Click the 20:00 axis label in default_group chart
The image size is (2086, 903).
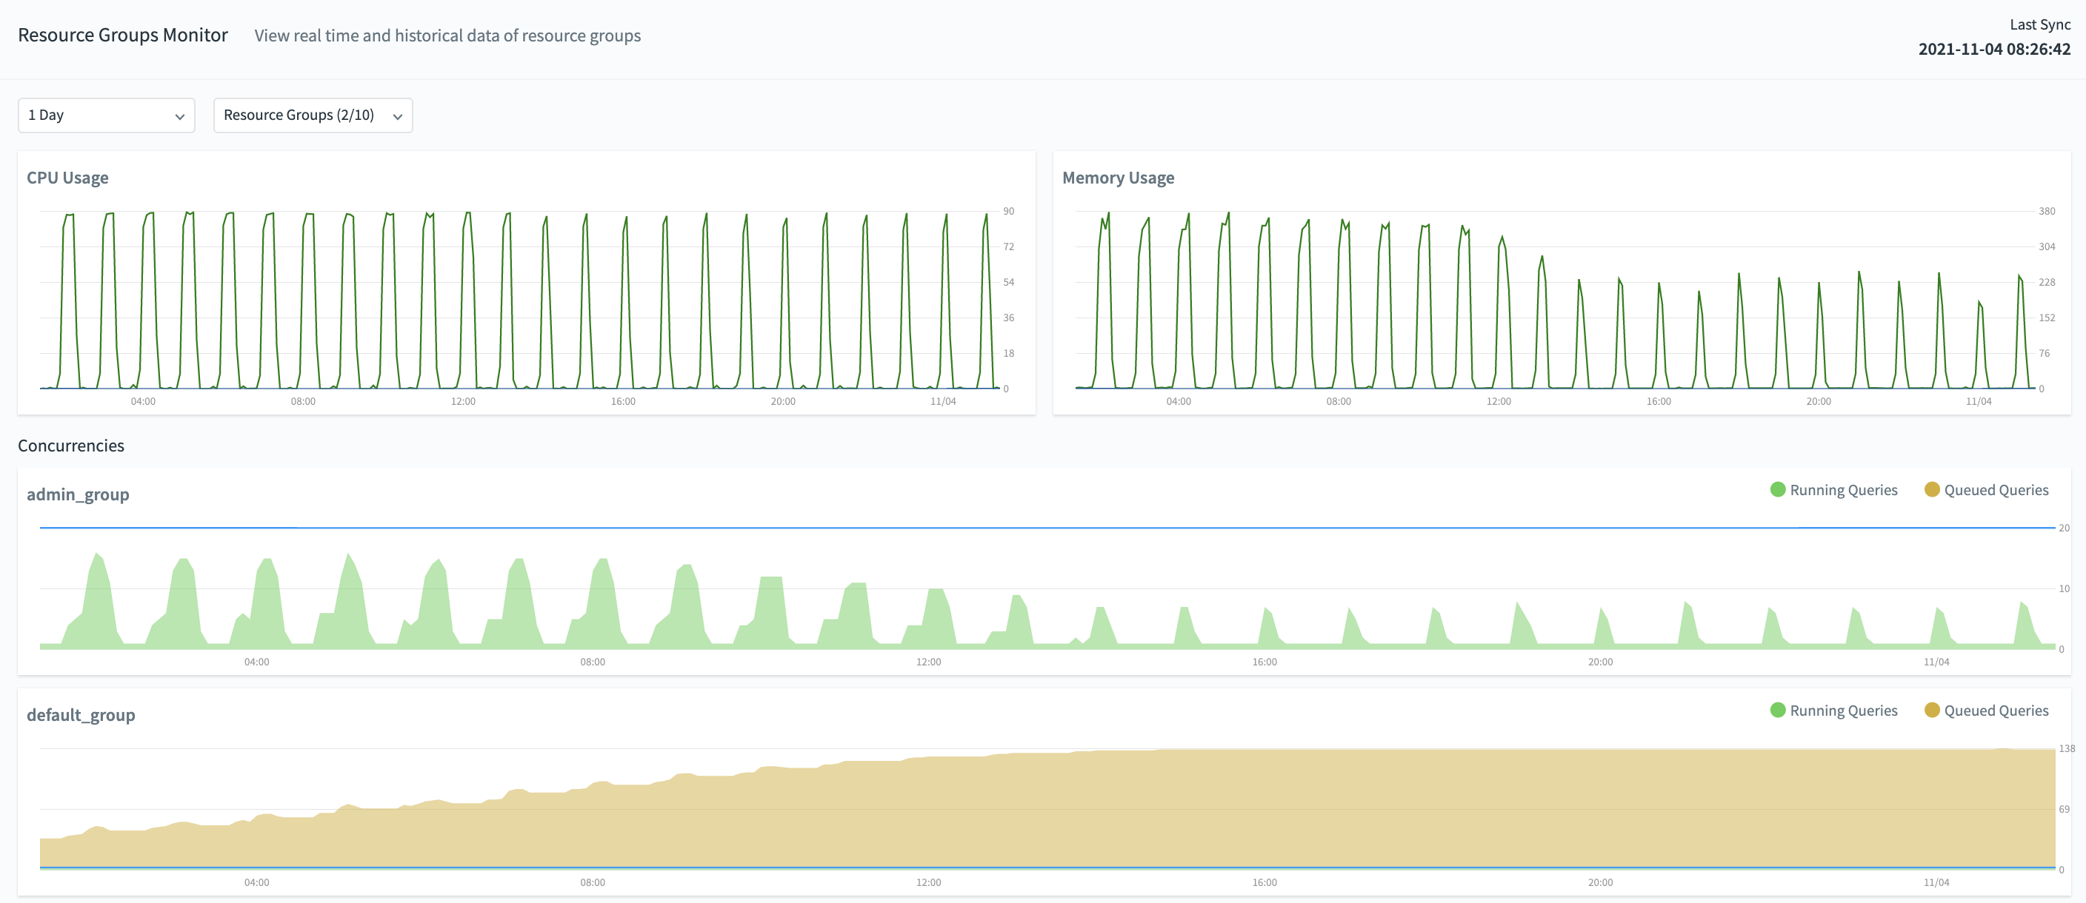pos(1601,883)
